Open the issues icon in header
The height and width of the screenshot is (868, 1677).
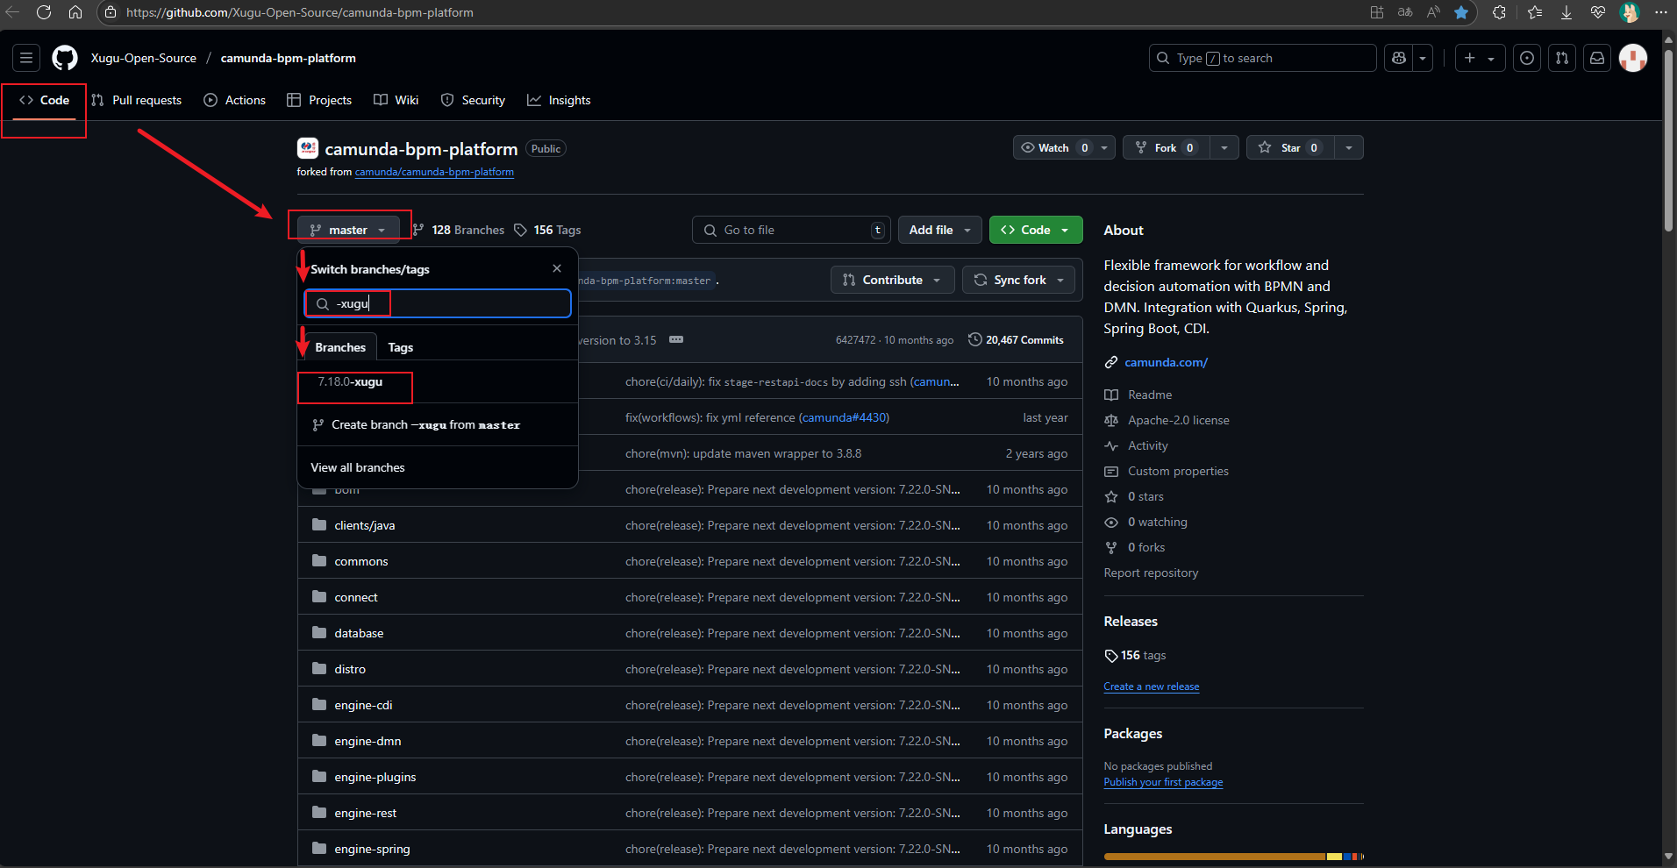(1527, 58)
